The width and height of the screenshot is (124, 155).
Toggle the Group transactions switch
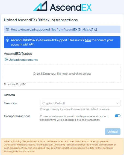coord(117,116)
